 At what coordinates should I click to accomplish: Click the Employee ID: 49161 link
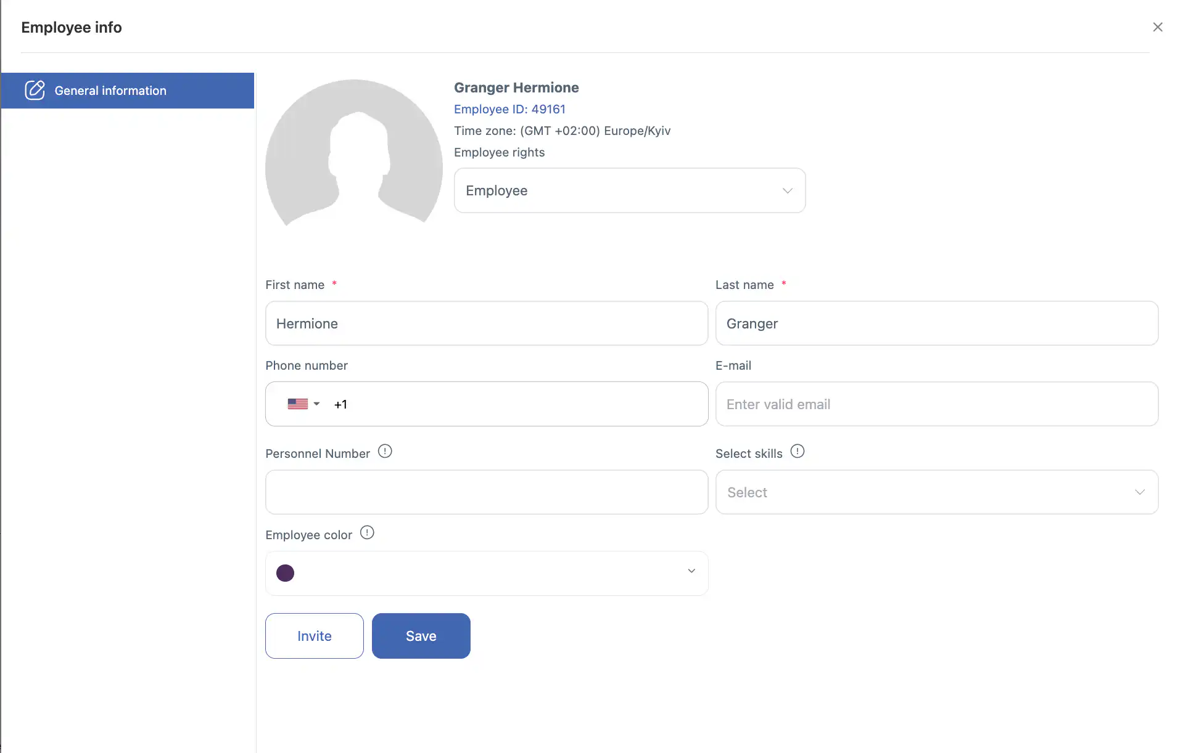pyautogui.click(x=509, y=109)
